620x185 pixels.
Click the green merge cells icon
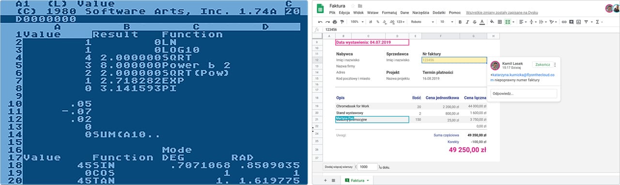[x=507, y=22]
